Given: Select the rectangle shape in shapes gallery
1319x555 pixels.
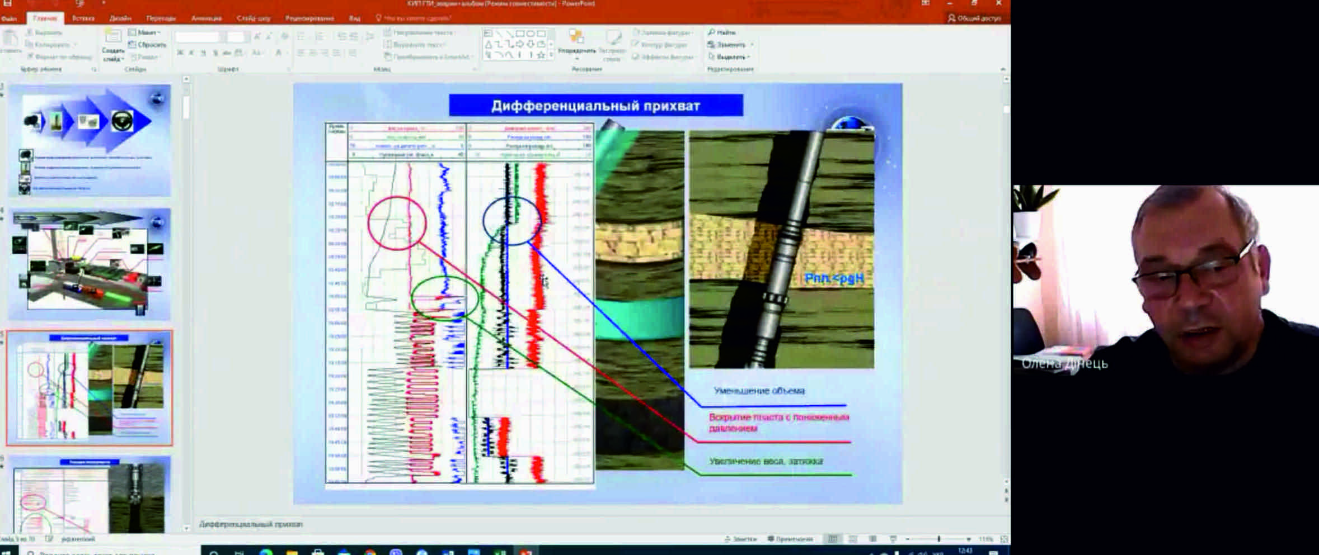Looking at the screenshot, I should click(x=520, y=34).
